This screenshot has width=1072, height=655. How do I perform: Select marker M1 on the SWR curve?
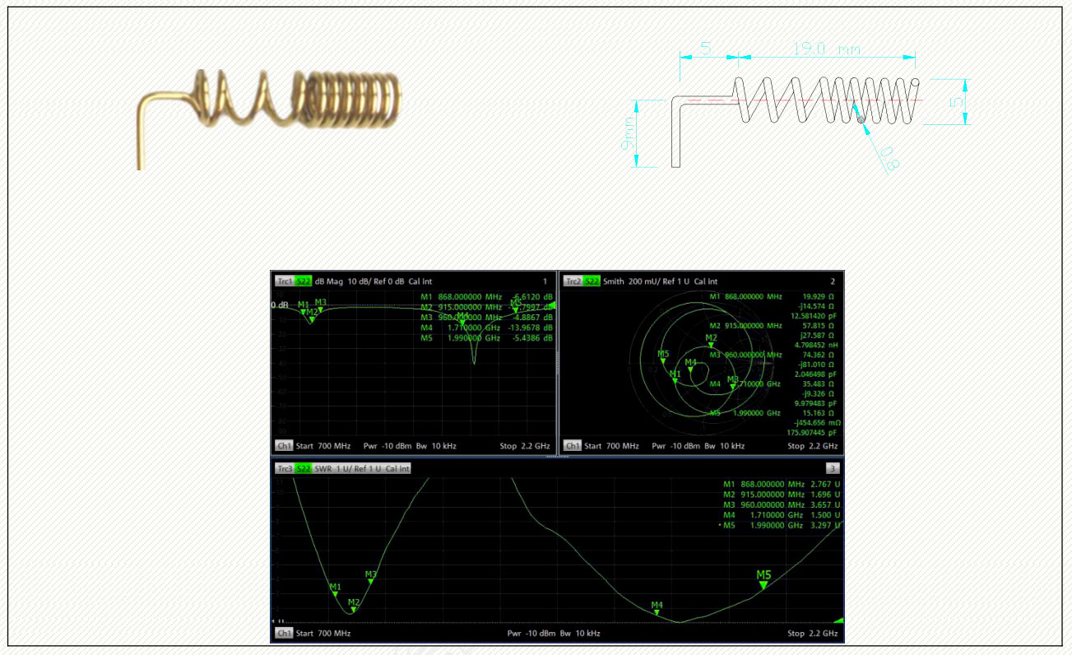(335, 590)
